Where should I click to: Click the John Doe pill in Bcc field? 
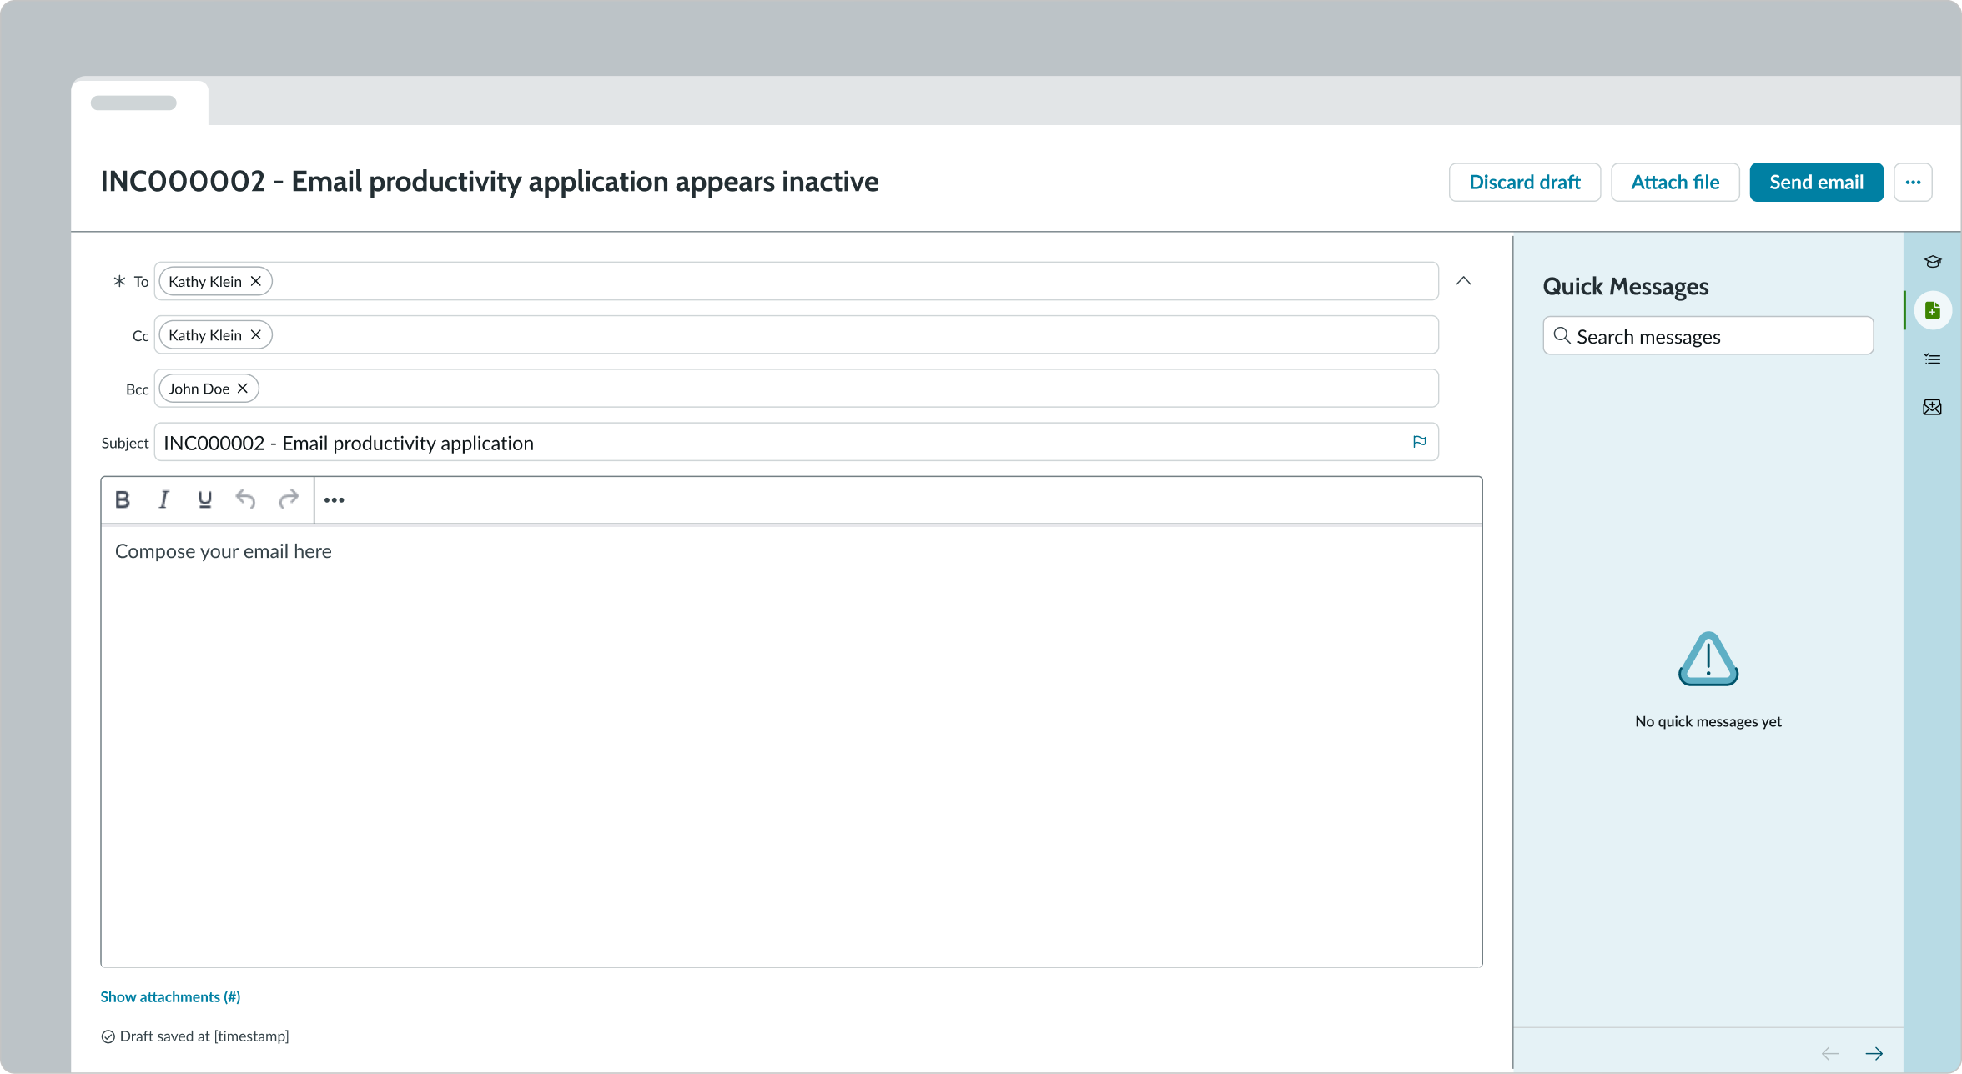(209, 389)
